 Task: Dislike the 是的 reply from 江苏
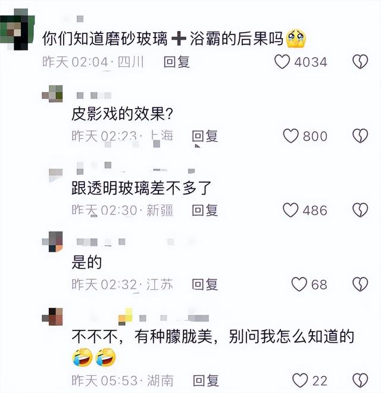pos(360,284)
